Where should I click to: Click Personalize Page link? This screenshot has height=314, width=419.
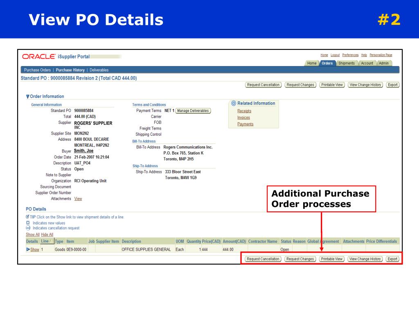coord(381,55)
